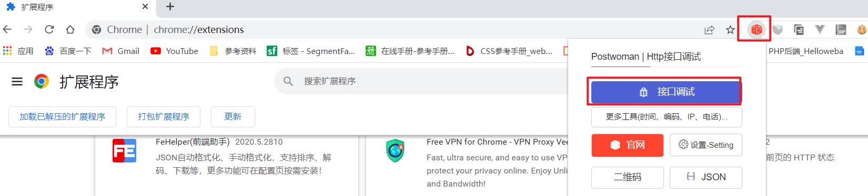Open 更多工具 in the Postwoman popup
The width and height of the screenshot is (868, 196).
tap(667, 117)
